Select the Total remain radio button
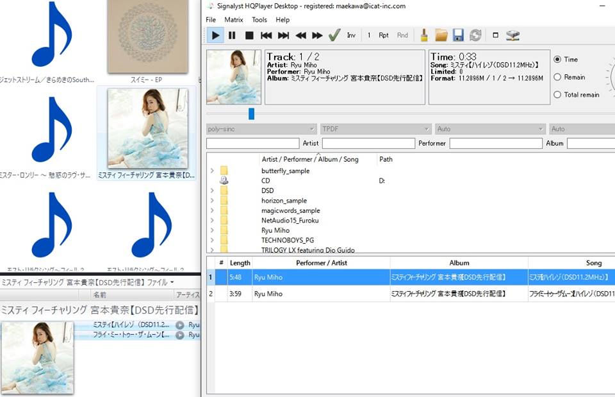The height and width of the screenshot is (397, 615). (x=557, y=95)
